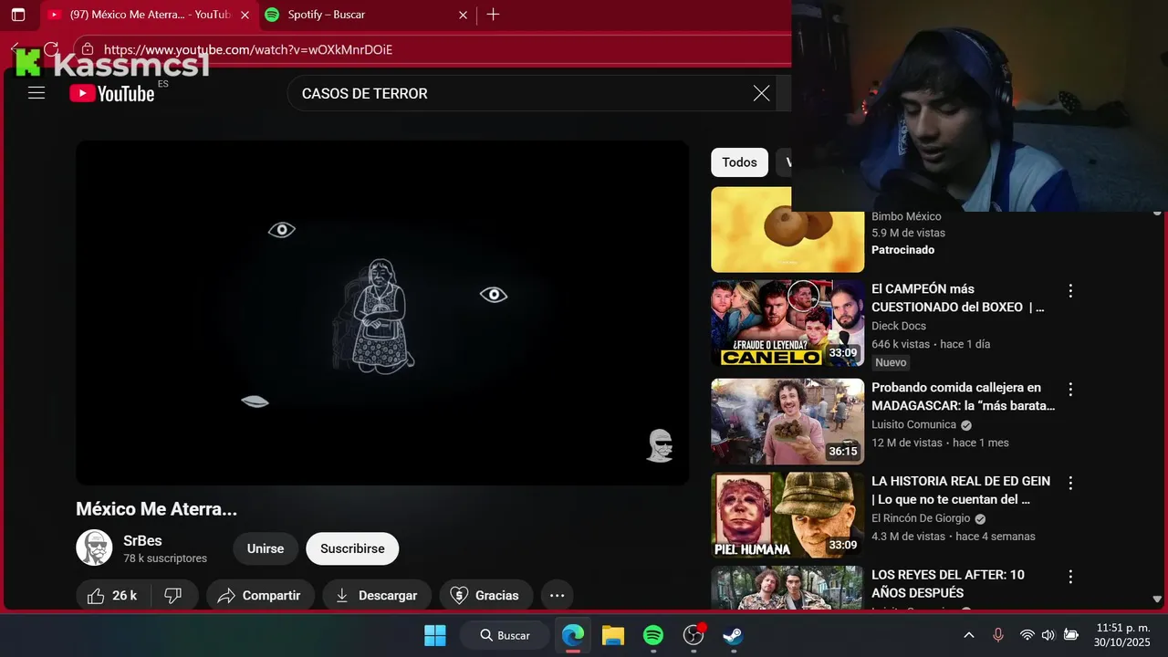Switch to the México Me Aterra YouTube tab
This screenshot has height=657, width=1168.
point(141,15)
